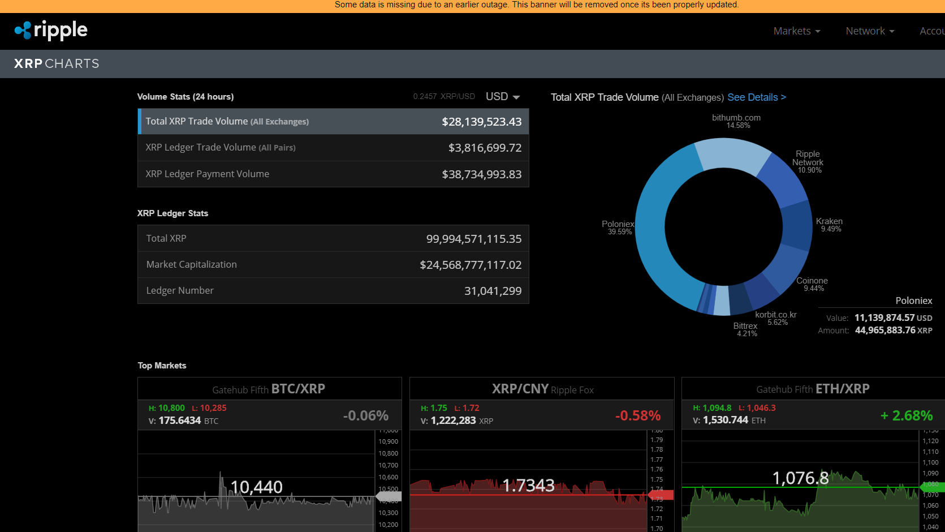Click the -0.06% BTC/XRP change
This screenshot has height=532, width=945.
click(x=366, y=416)
